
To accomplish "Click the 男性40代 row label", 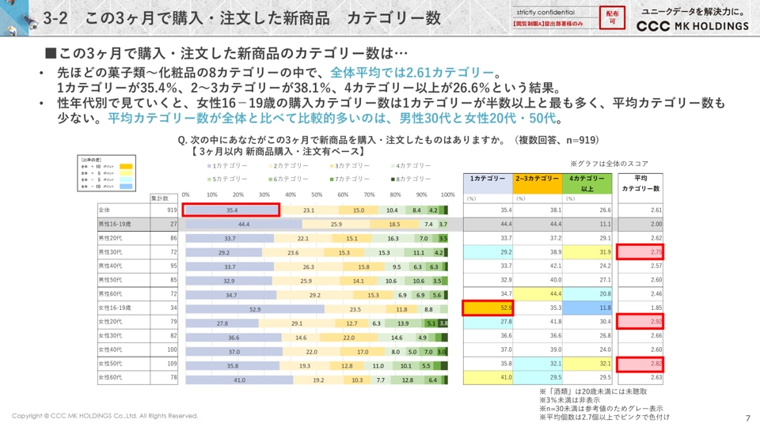I will (110, 266).
